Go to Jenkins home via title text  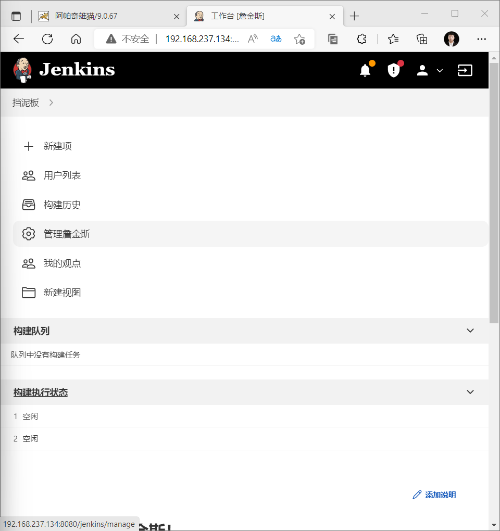[x=77, y=69]
